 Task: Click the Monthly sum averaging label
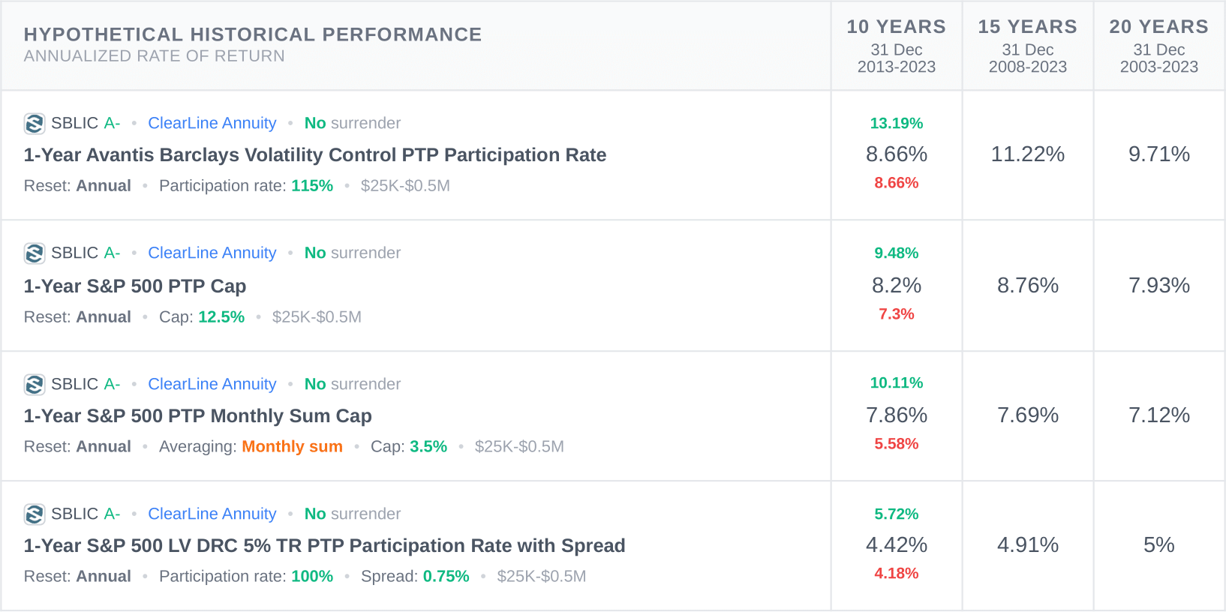coord(292,447)
